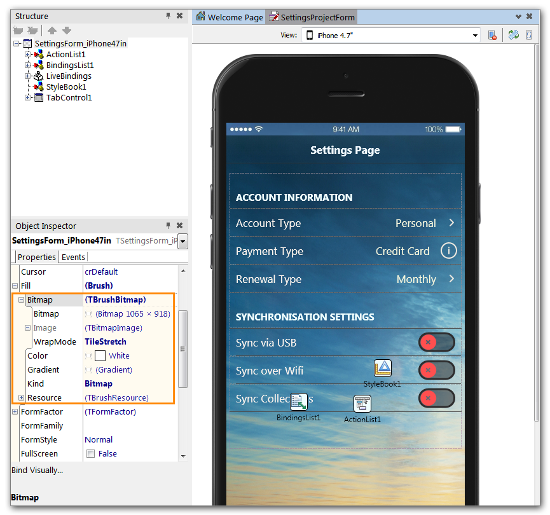Screen dimensions: 550x515
Task: Toggle the show device frame icon
Action: click(530, 35)
